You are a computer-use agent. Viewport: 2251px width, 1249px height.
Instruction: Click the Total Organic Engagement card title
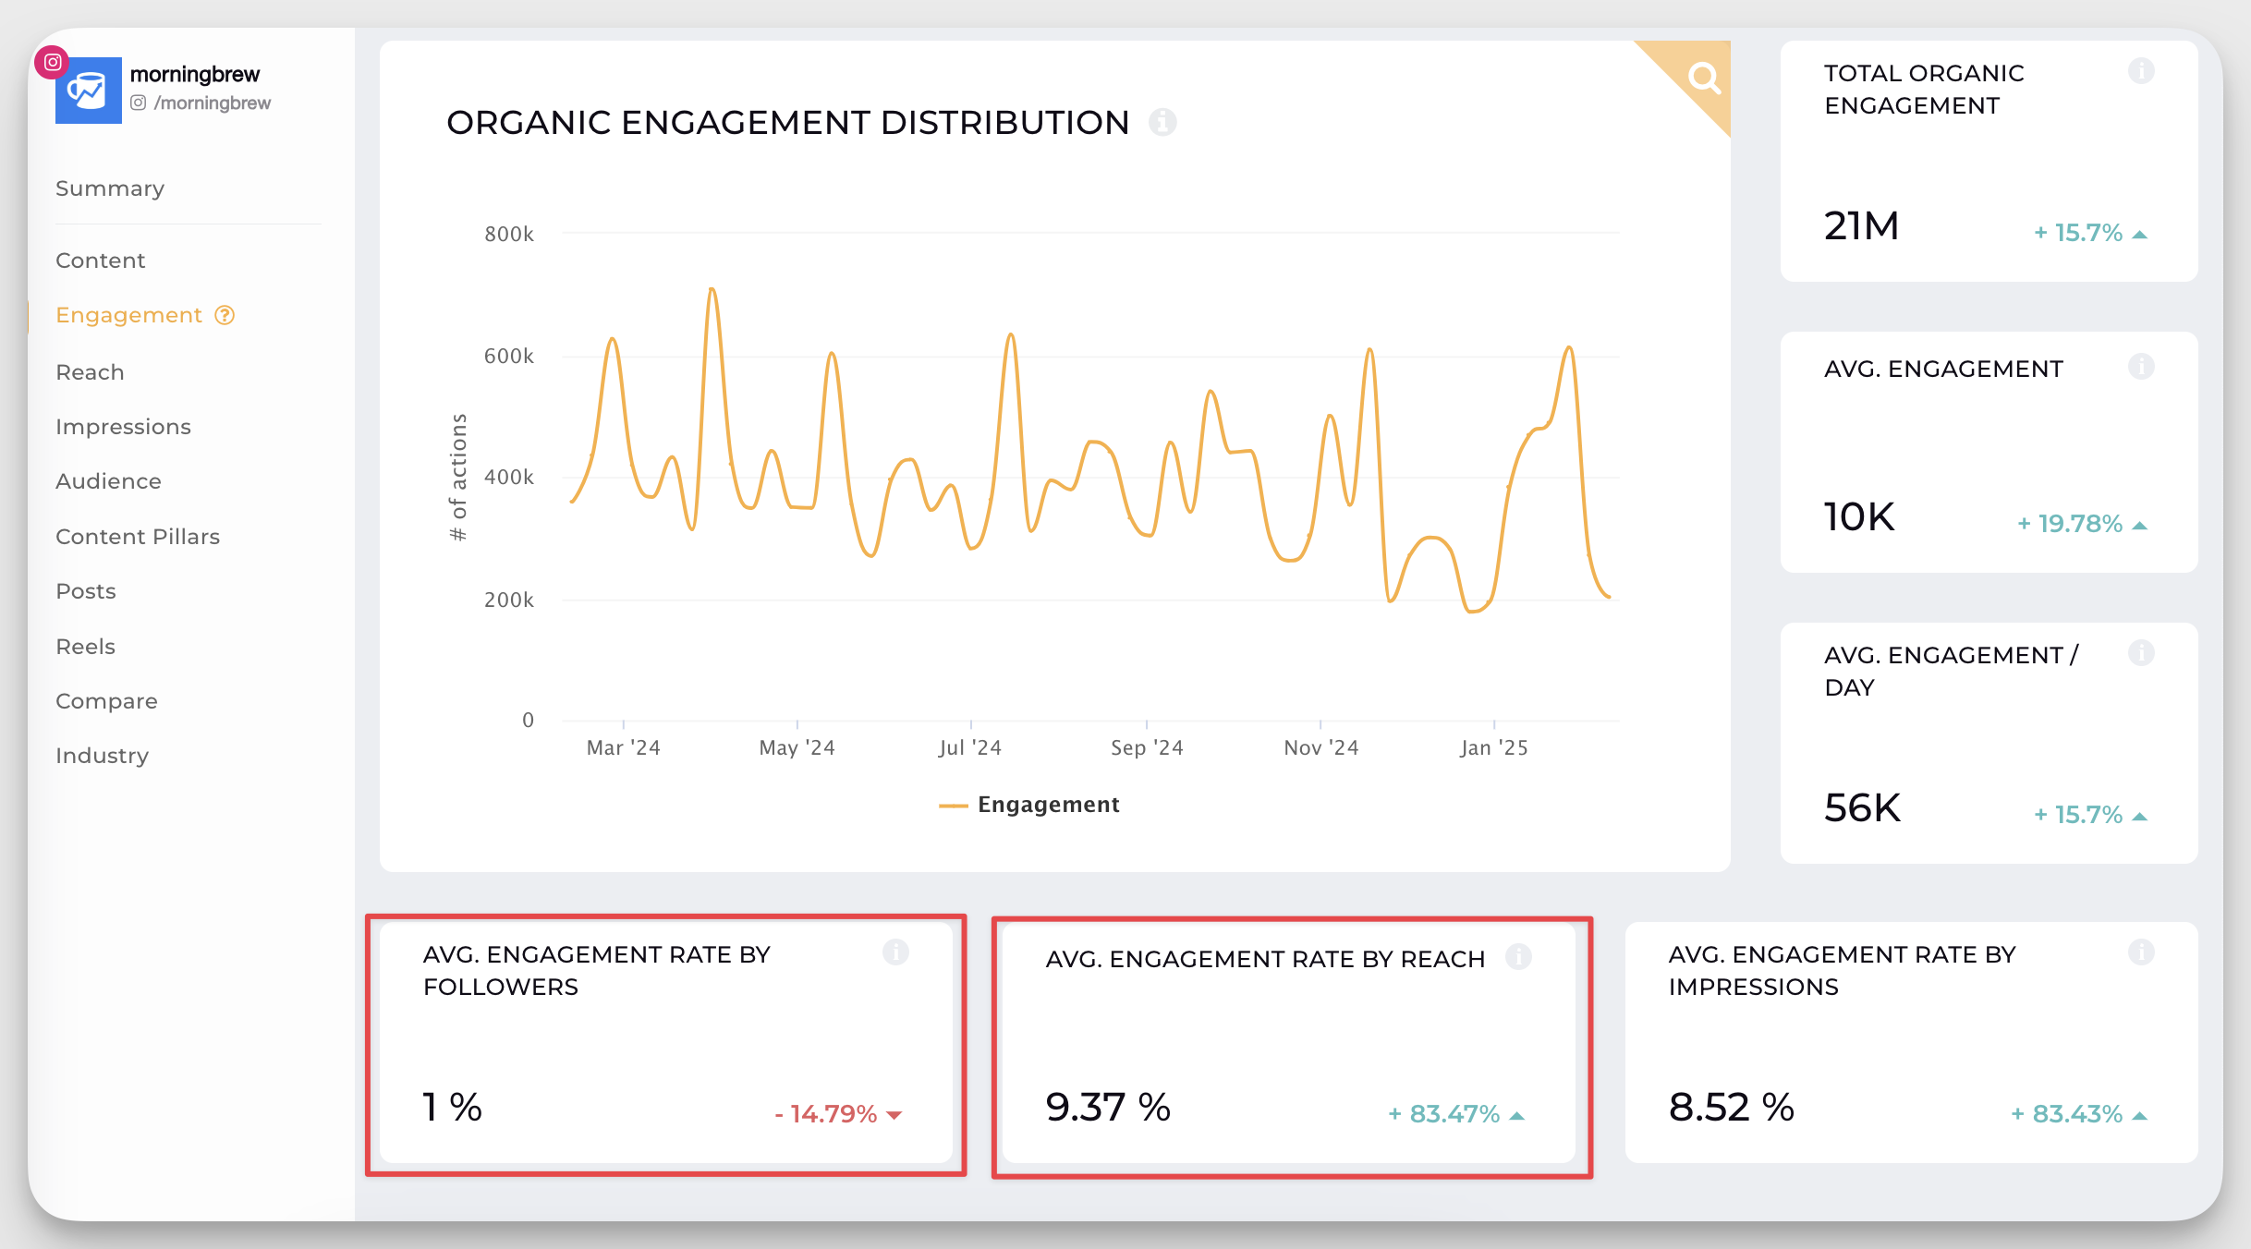[x=1924, y=90]
